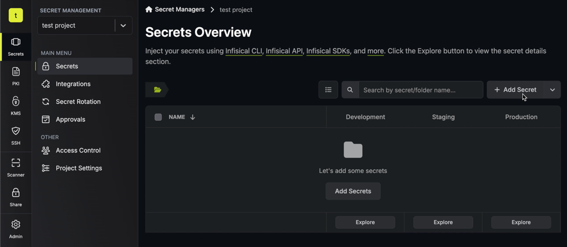Tick the select-all checkbox beside NAME
Screen dimensions: 567x247
coord(158,117)
